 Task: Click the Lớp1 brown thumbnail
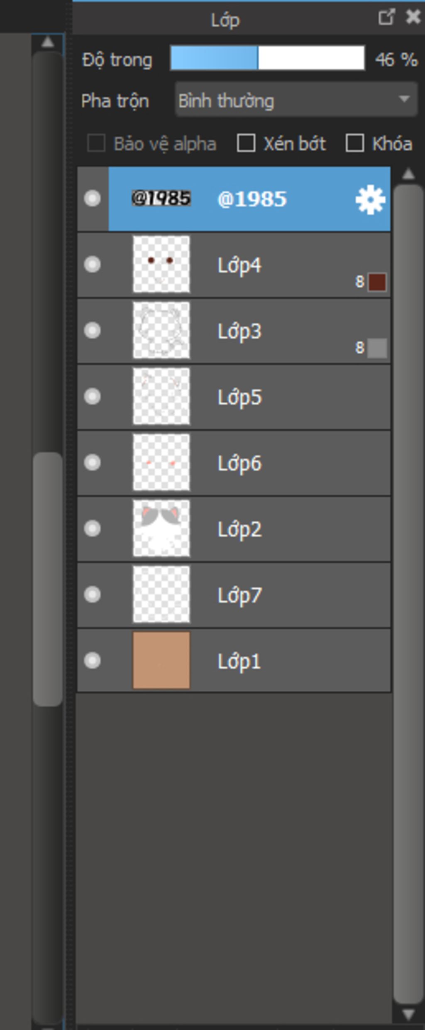tap(161, 660)
